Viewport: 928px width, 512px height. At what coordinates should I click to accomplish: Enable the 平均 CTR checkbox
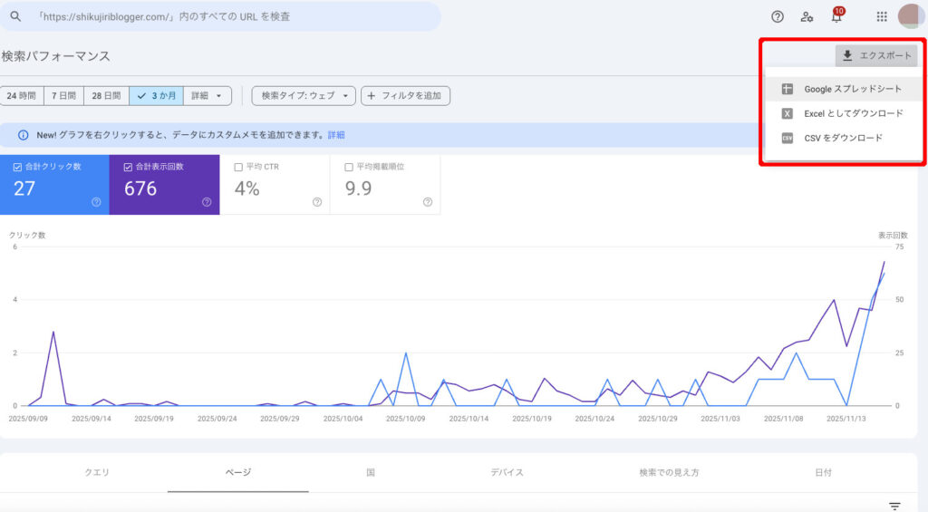238,167
